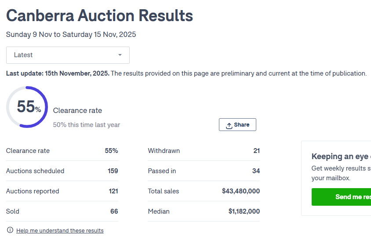The width and height of the screenshot is (371, 240).
Task: Click the Auctions scheduled value 159
Action: point(113,171)
